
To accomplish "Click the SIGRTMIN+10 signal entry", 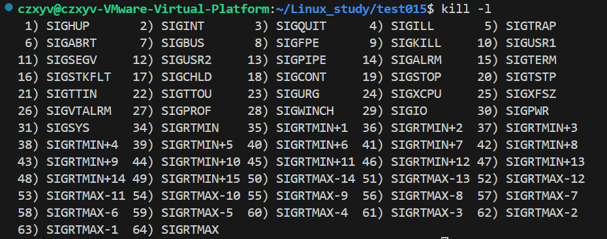I will [x=201, y=162].
